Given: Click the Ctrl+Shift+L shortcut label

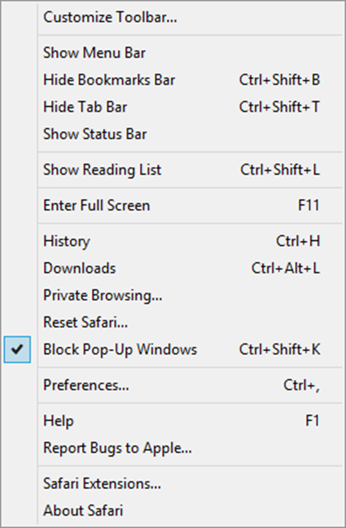Looking at the screenshot, I should [x=280, y=169].
